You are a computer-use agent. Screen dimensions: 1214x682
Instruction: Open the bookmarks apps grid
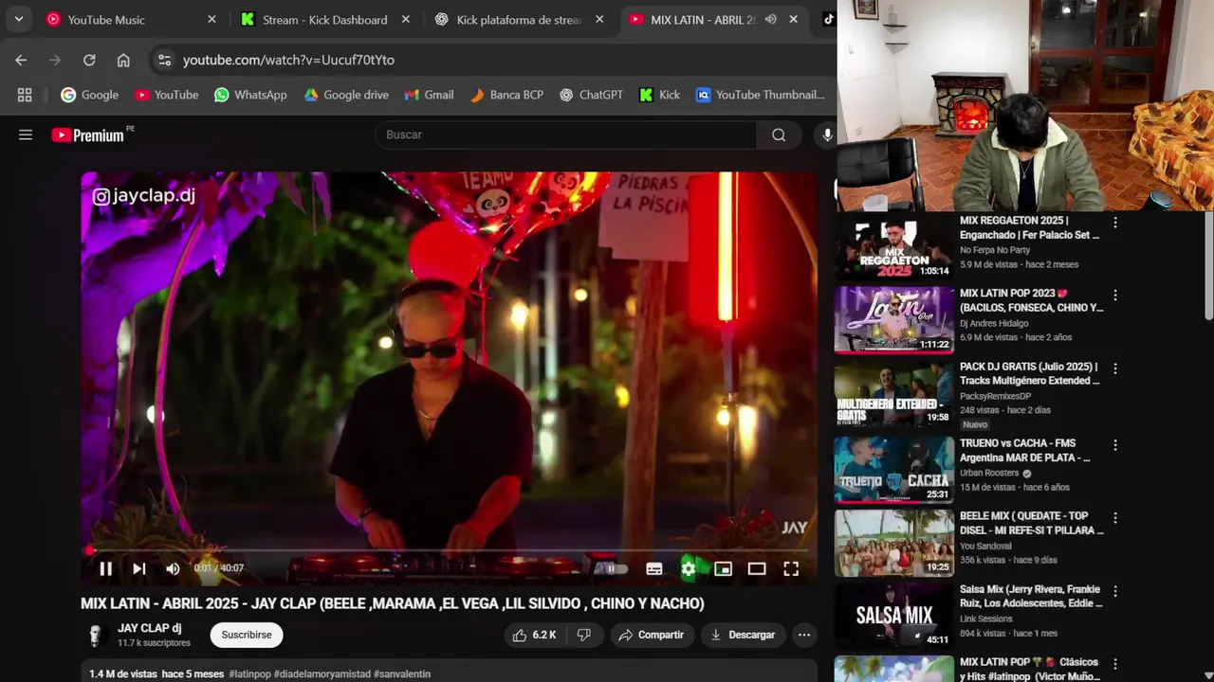coord(25,95)
